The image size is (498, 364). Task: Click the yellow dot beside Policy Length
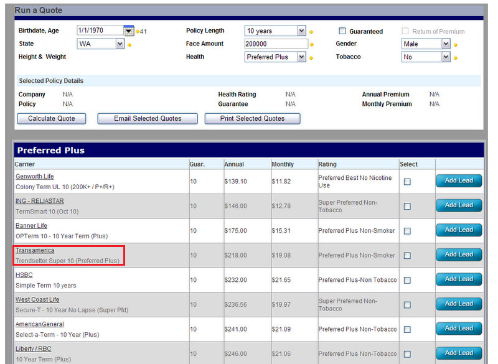[311, 32]
